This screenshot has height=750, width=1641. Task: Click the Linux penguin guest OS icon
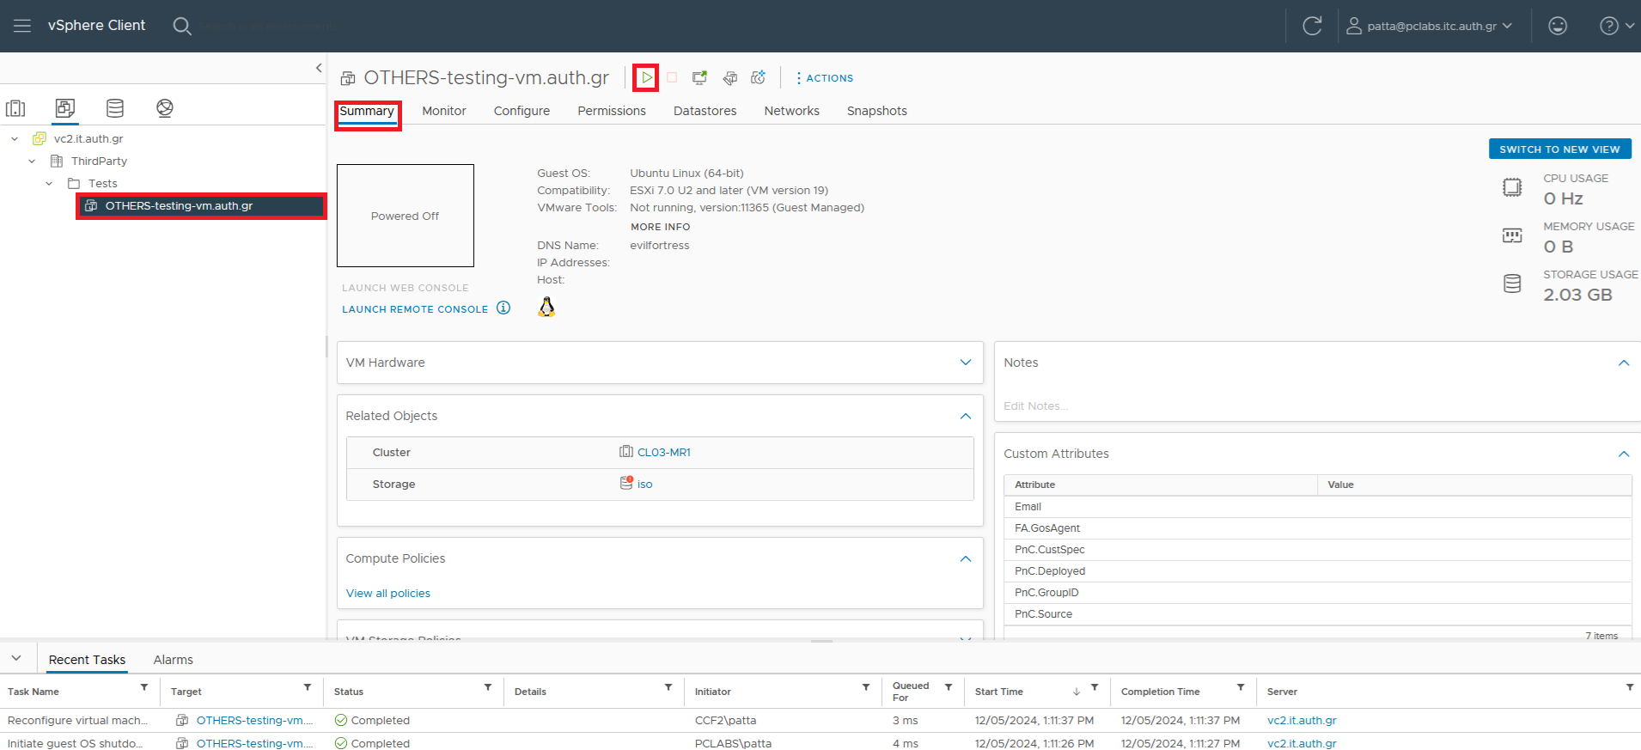point(546,307)
